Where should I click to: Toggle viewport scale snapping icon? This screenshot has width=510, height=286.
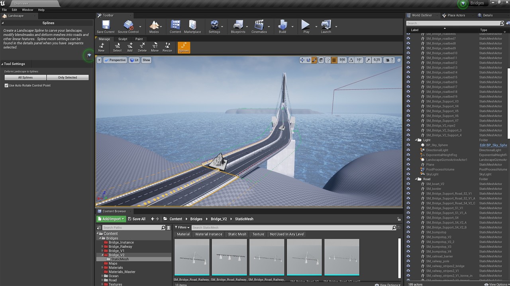(367, 60)
